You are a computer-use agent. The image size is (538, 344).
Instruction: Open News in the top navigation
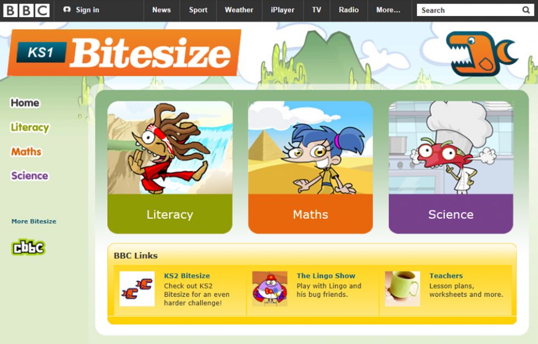click(x=161, y=10)
